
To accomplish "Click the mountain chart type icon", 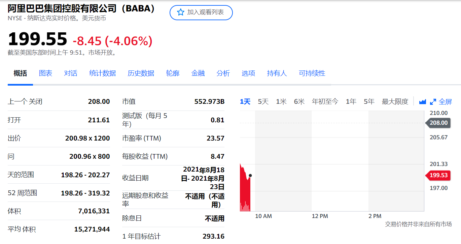I will click(422, 102).
